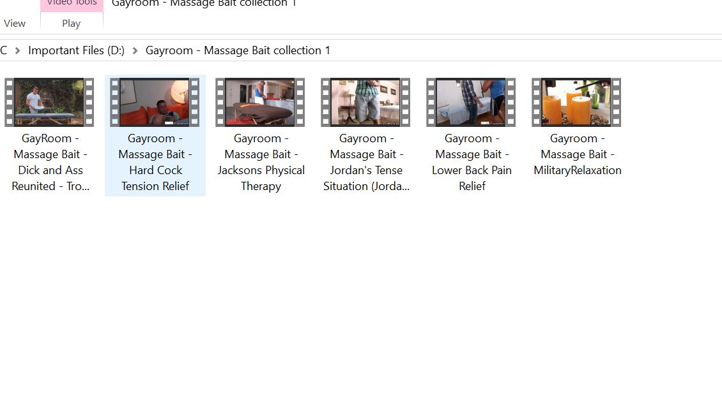722x412 pixels.
Task: Open the Play ribbon tab
Action: (72, 24)
